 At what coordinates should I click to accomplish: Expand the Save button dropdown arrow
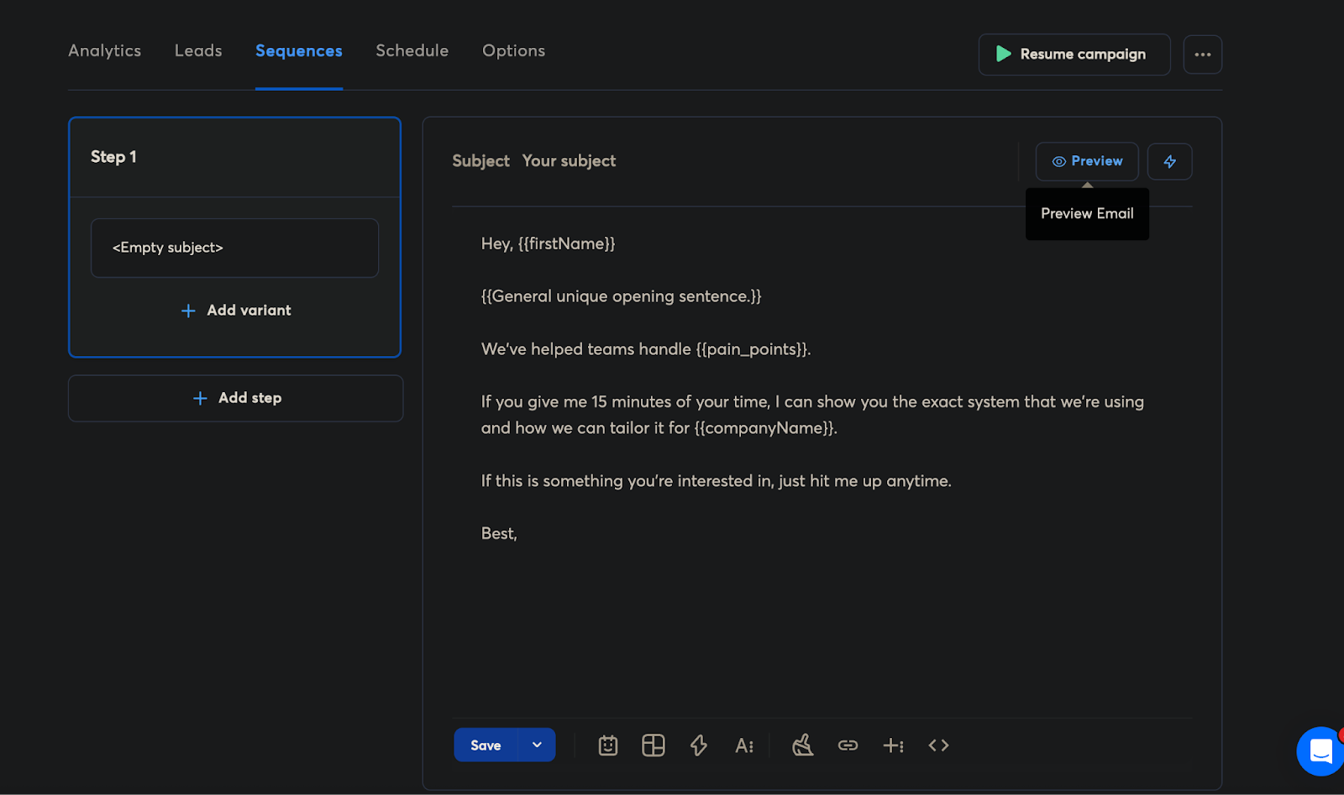537,745
